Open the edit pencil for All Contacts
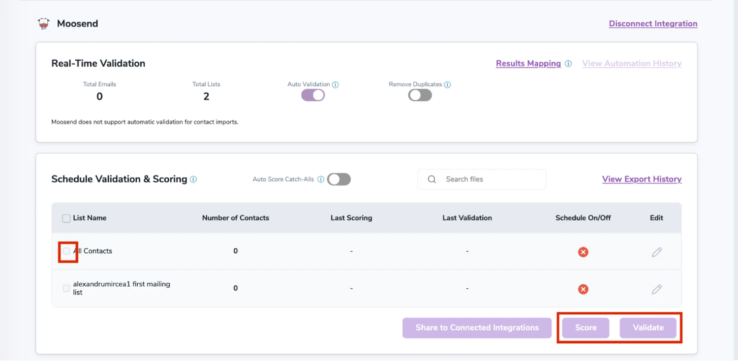738x361 pixels. pyautogui.click(x=656, y=251)
